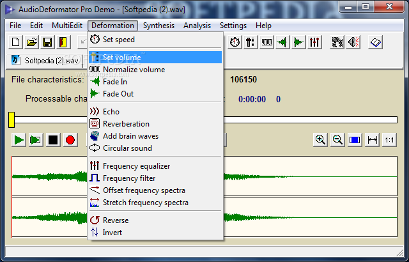
Task: Open the Settings menu
Action: (x=233, y=26)
